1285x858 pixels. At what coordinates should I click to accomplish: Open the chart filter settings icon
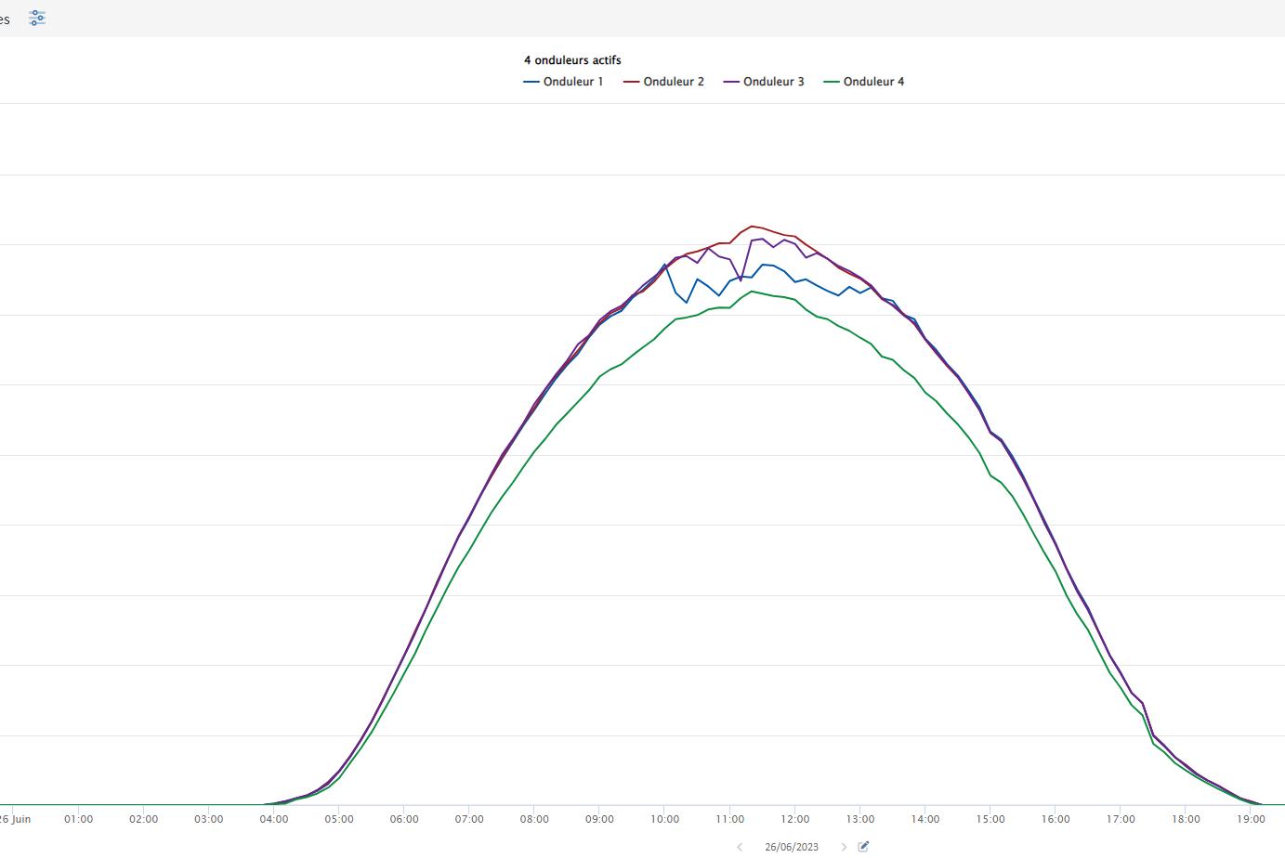click(37, 18)
